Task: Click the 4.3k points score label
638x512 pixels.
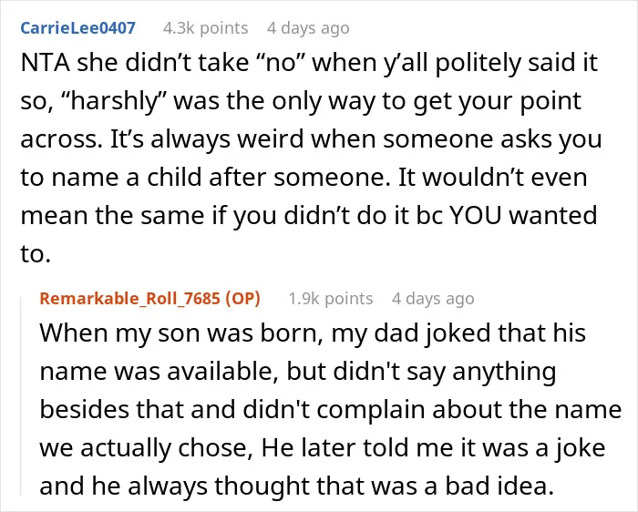Action: 205,28
